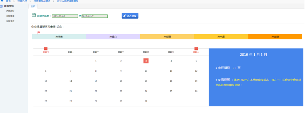Click the red marker above 星期日
Viewport: 306px width, 113px height.
click(46, 49)
